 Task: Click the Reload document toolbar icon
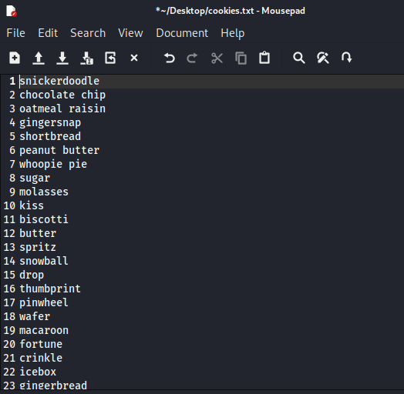(110, 58)
